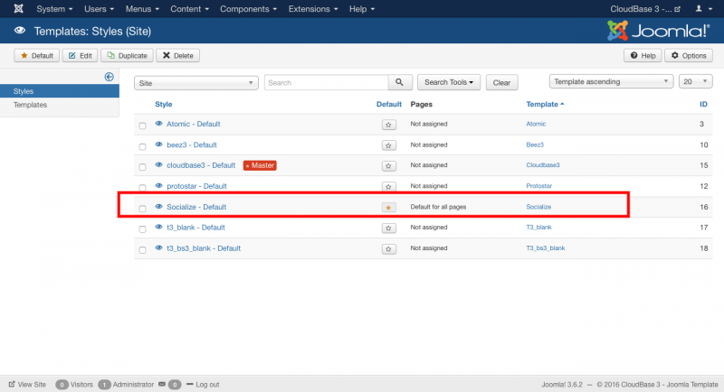724x392 pixels.
Task: Set protostar as default via star icon
Action: (x=389, y=187)
